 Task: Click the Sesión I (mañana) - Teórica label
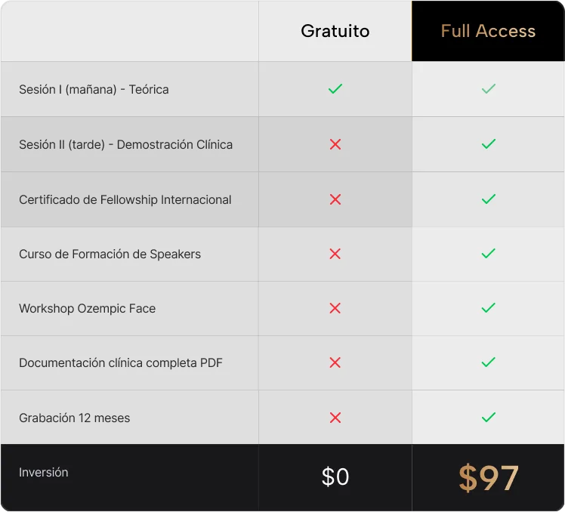point(94,89)
